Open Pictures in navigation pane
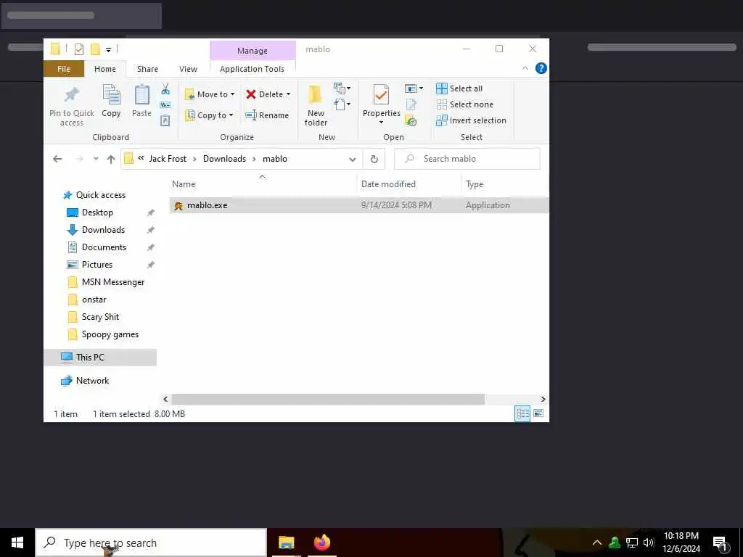 tap(97, 265)
